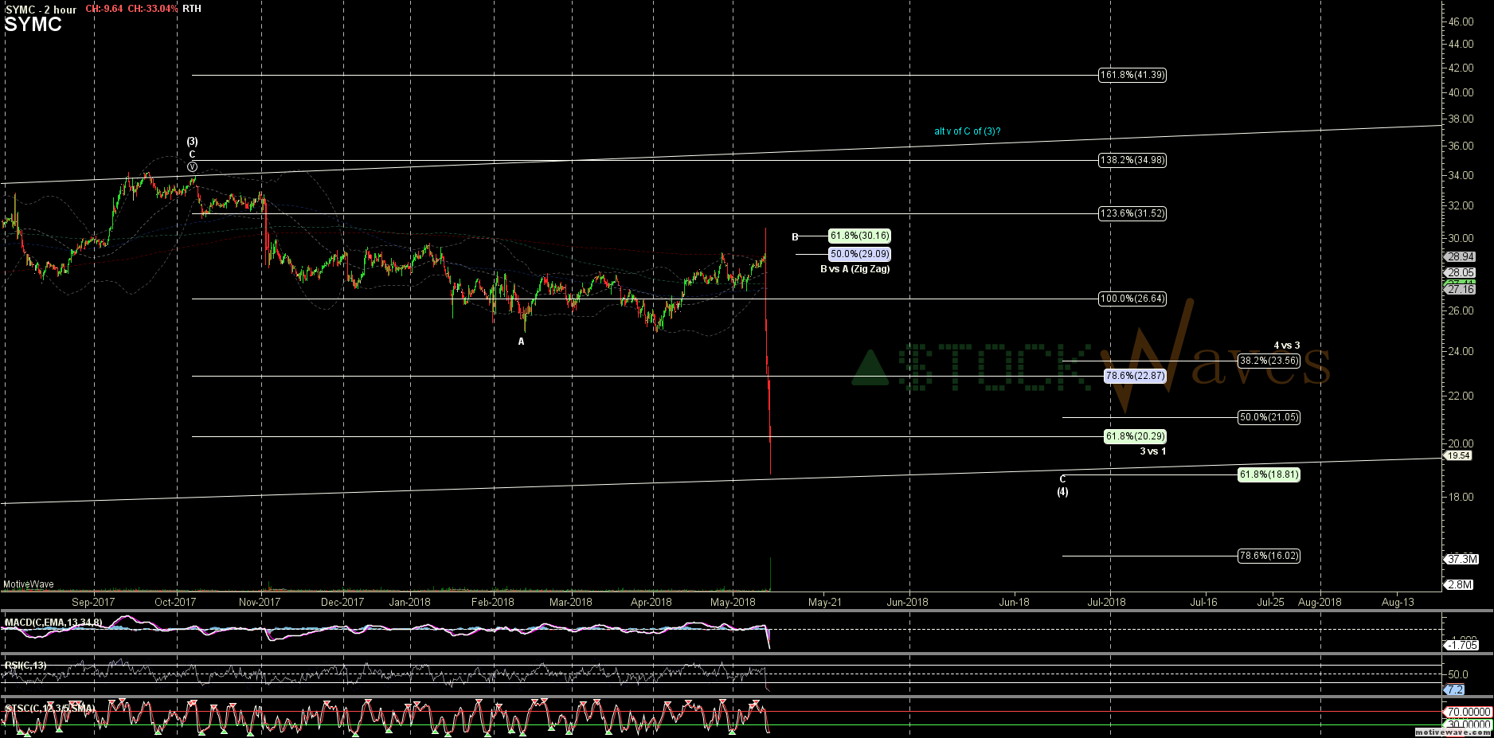
Task: Click the 78.6%(16.02) level label
Action: pyautogui.click(x=1269, y=556)
